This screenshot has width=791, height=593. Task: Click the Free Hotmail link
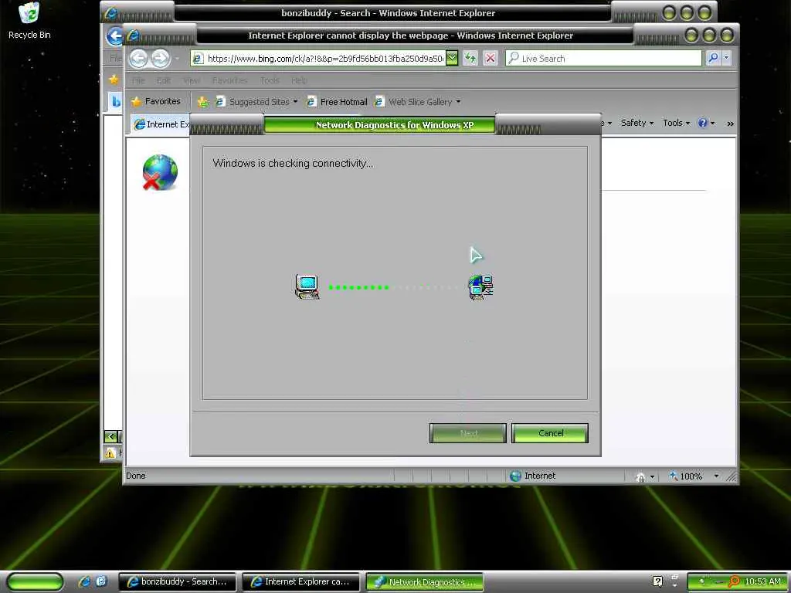pyautogui.click(x=337, y=102)
